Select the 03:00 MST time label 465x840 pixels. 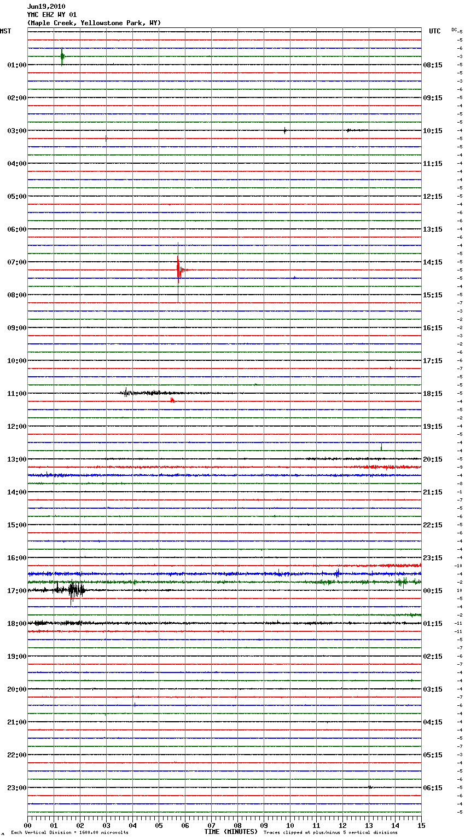(x=17, y=131)
